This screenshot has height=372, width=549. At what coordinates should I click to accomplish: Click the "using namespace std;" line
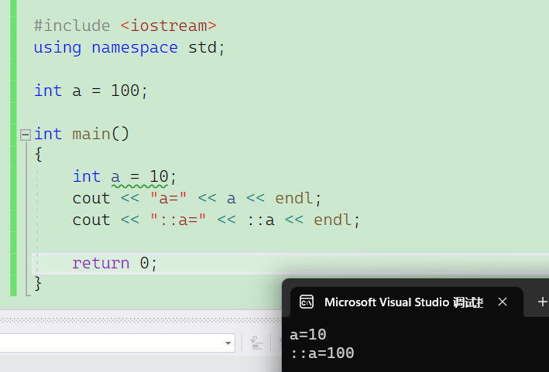click(129, 47)
